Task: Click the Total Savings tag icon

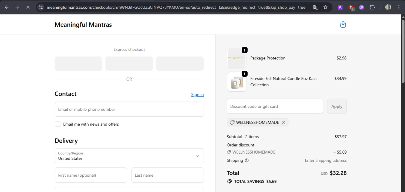Action: click(x=230, y=181)
